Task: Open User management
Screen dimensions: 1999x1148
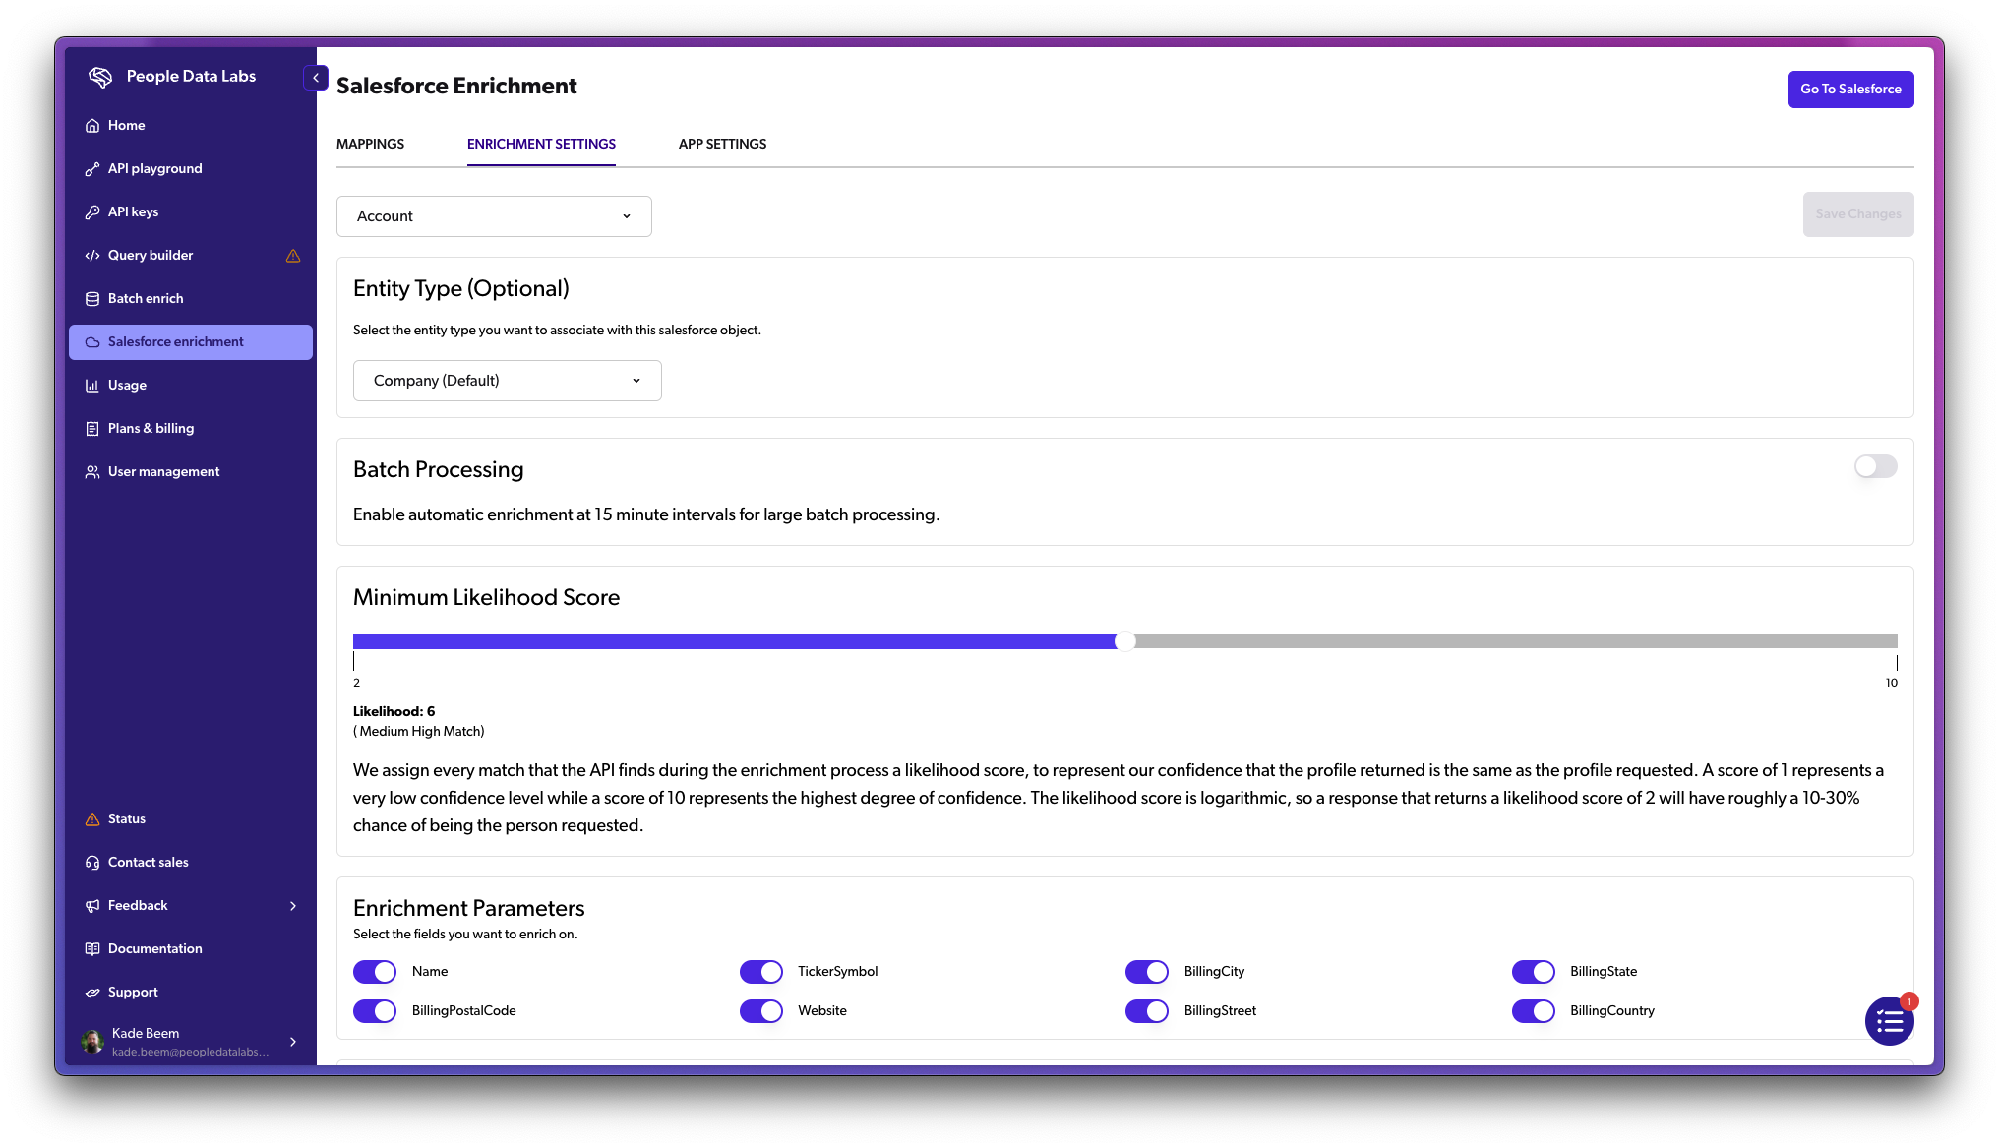Action: click(163, 471)
